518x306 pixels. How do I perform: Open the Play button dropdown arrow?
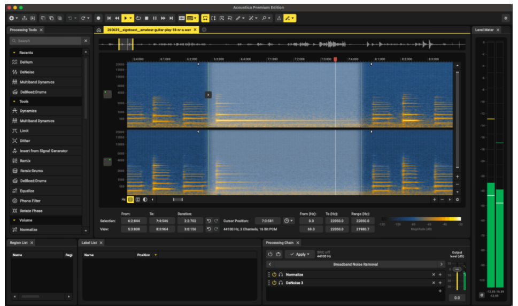click(x=131, y=18)
